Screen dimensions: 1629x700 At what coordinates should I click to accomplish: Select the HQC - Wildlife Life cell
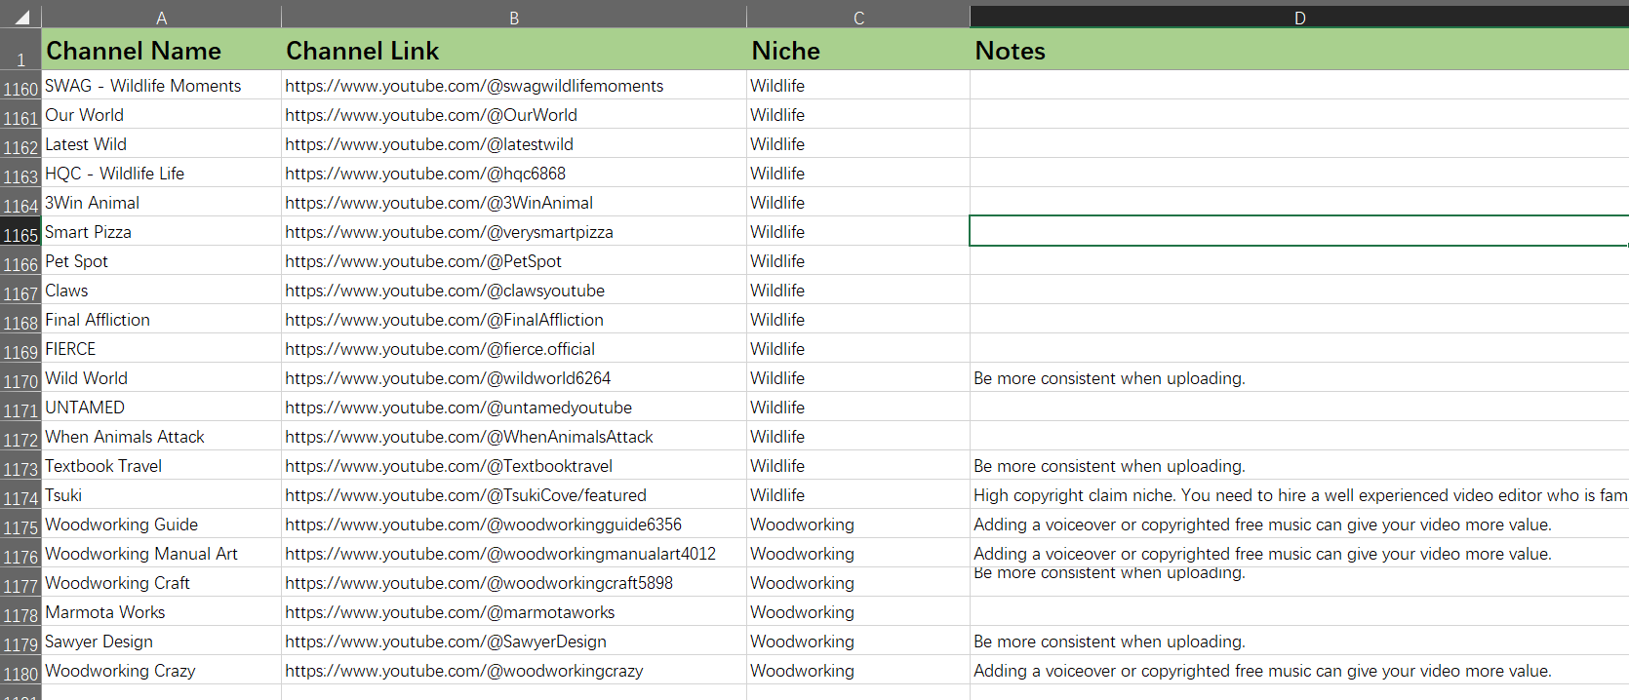click(x=161, y=173)
